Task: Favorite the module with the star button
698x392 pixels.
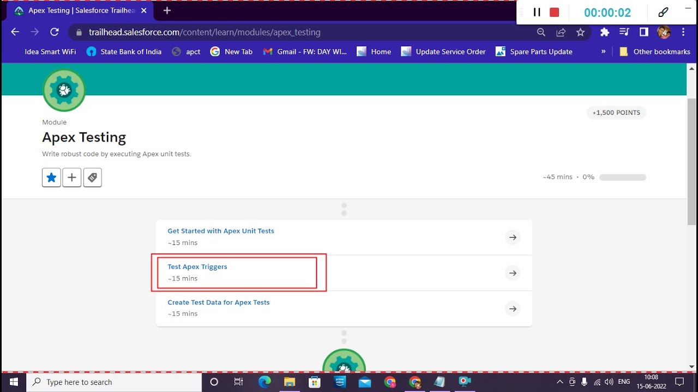Action: (x=51, y=177)
